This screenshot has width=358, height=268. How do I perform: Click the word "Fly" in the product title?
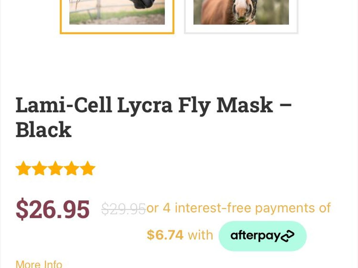point(194,105)
